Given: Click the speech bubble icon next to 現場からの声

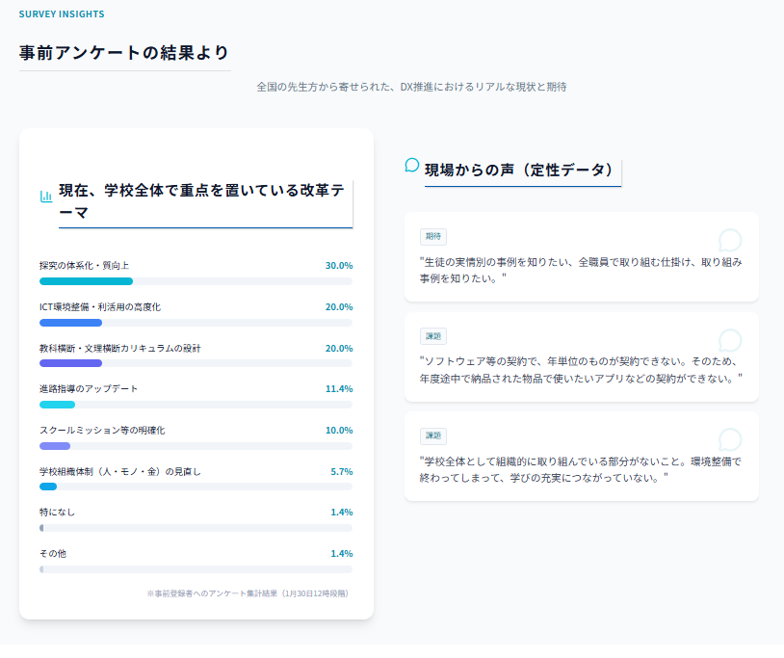Looking at the screenshot, I should (411, 167).
